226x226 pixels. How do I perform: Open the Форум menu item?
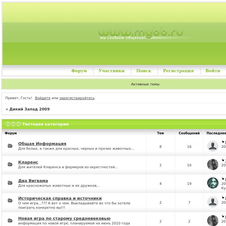coord(79,71)
